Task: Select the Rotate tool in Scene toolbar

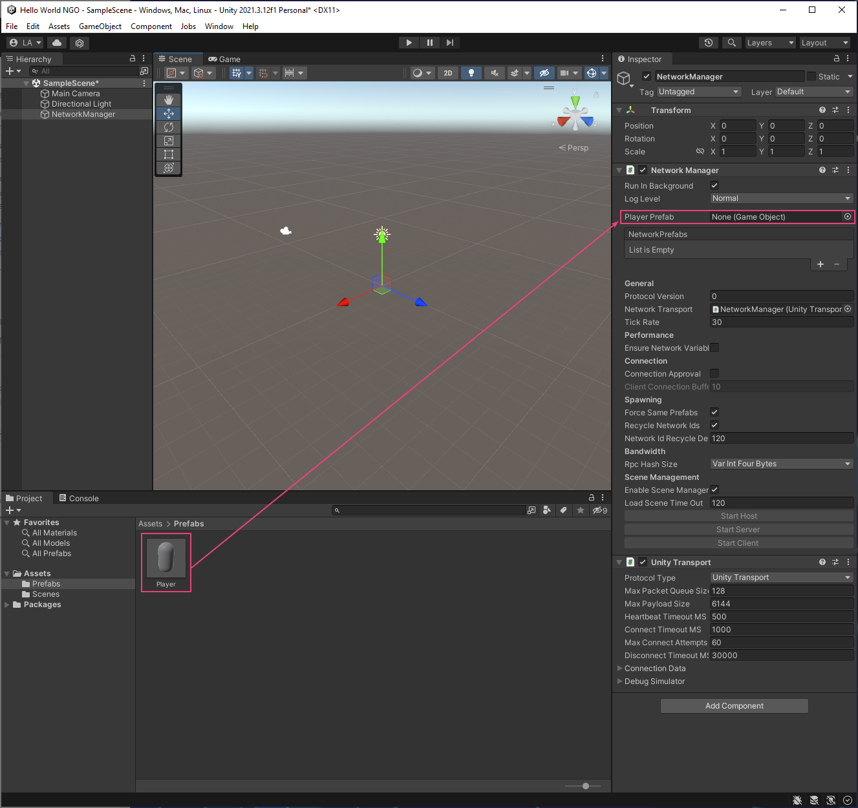Action: point(169,127)
